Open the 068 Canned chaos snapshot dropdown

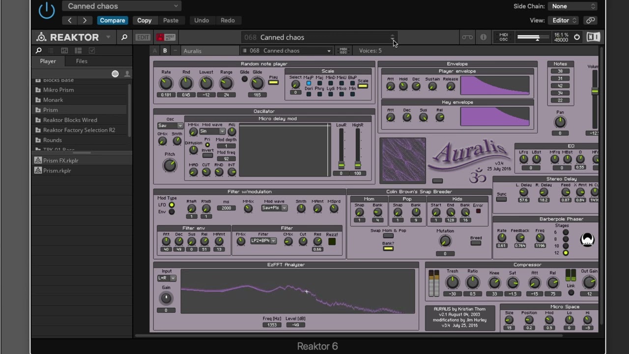click(286, 51)
